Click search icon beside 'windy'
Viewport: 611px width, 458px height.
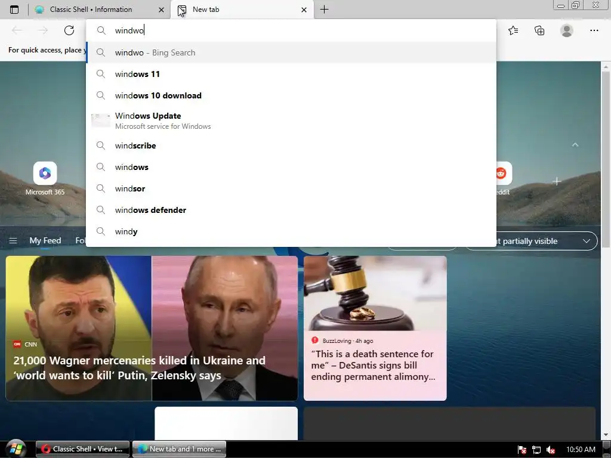click(x=100, y=231)
